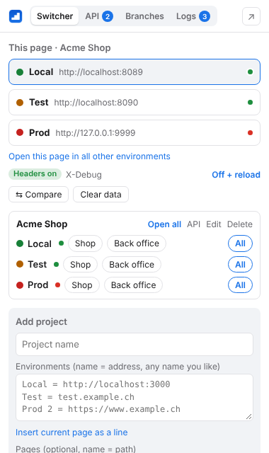
Task: Click the Acme Shop project title
Action: [x=42, y=224]
